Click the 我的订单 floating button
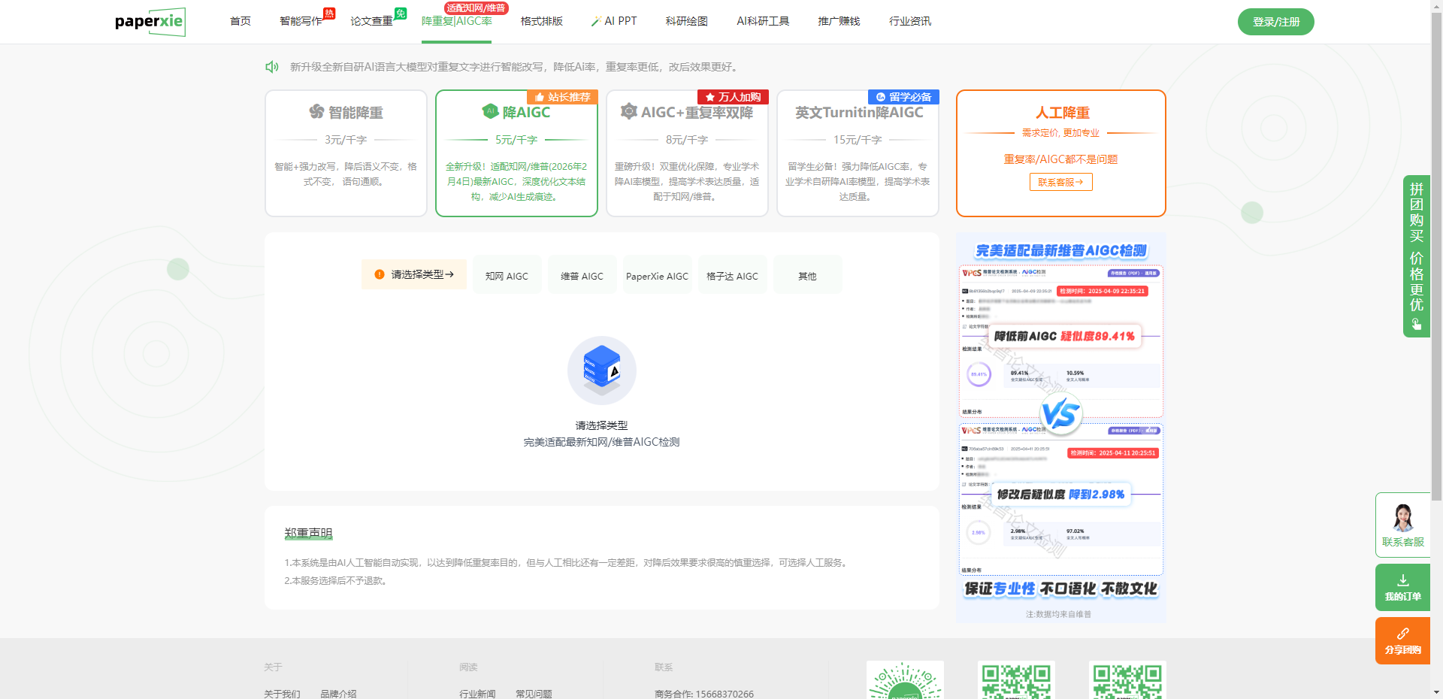Screen dimensions: 1443x699 (1402, 587)
